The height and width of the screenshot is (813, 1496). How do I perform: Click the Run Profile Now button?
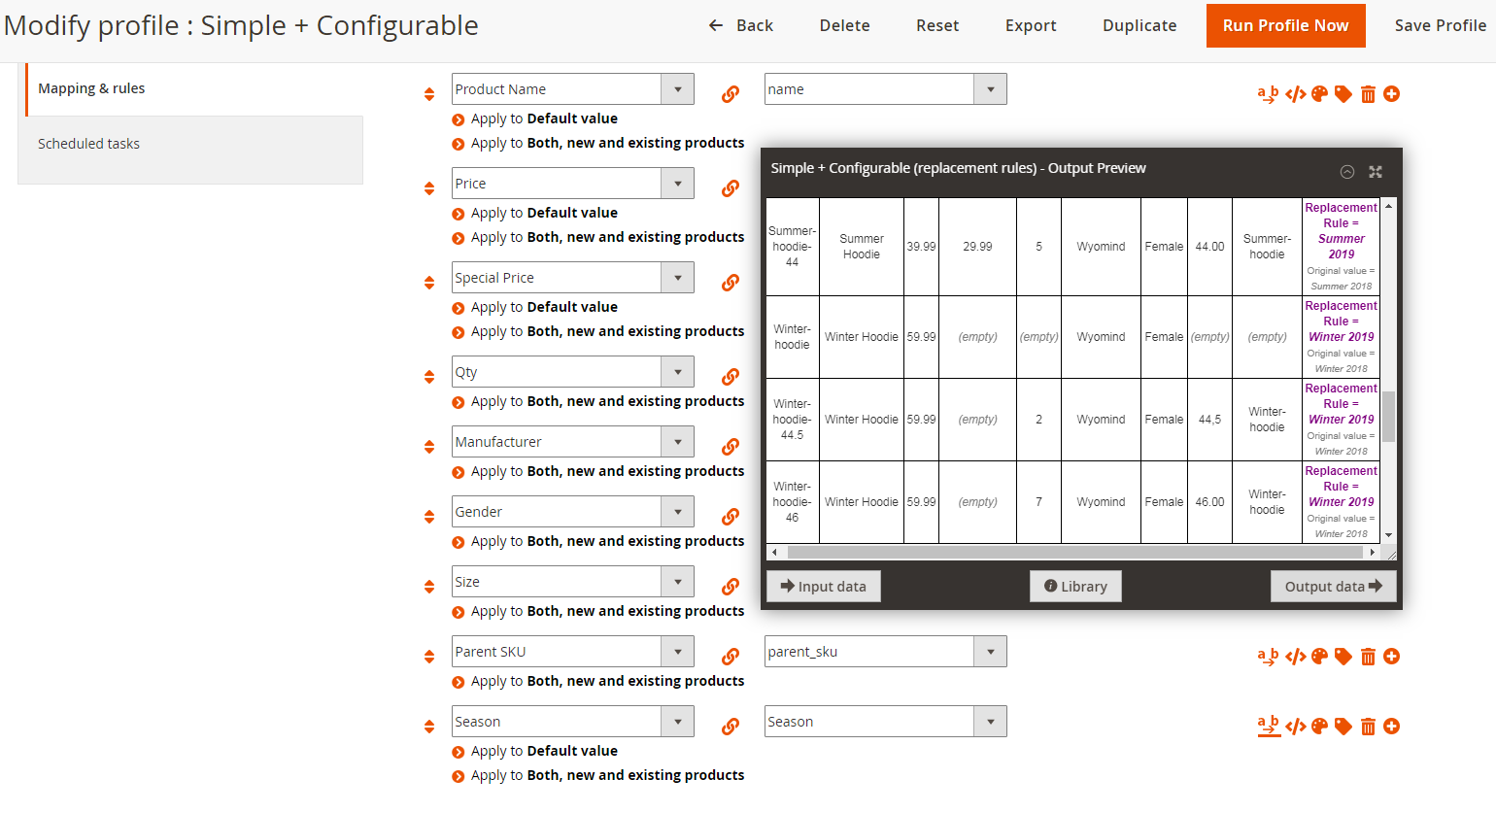tap(1285, 25)
